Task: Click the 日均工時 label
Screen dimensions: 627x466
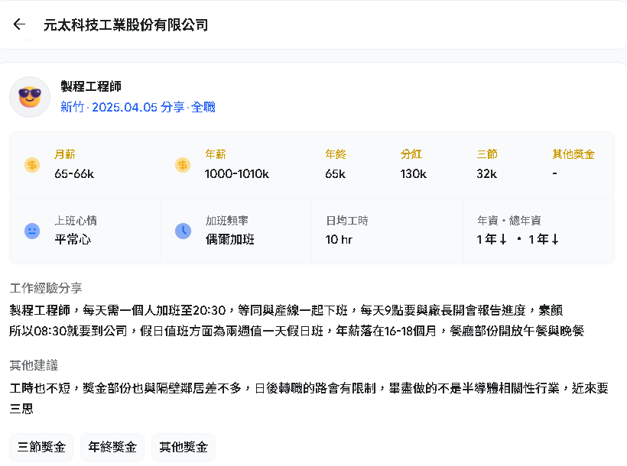Action: [346, 221]
